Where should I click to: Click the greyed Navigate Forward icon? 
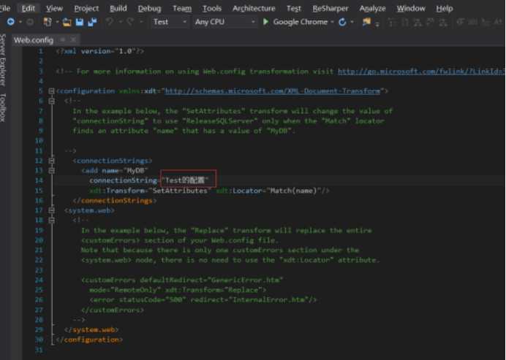tap(30, 22)
